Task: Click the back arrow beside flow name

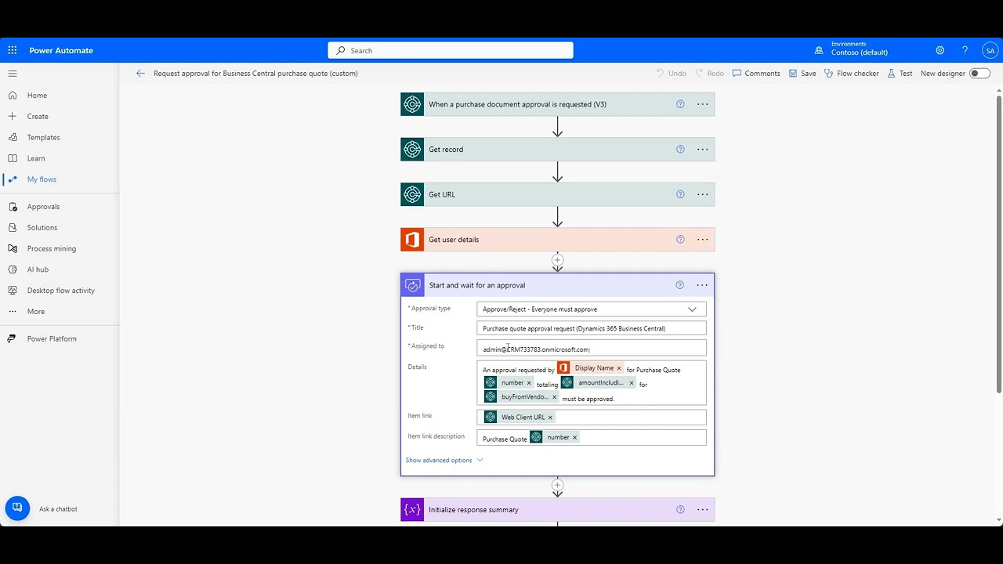Action: tap(140, 74)
